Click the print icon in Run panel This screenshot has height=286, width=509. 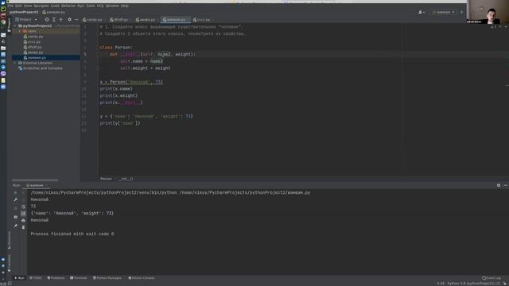pyautogui.click(x=23, y=221)
